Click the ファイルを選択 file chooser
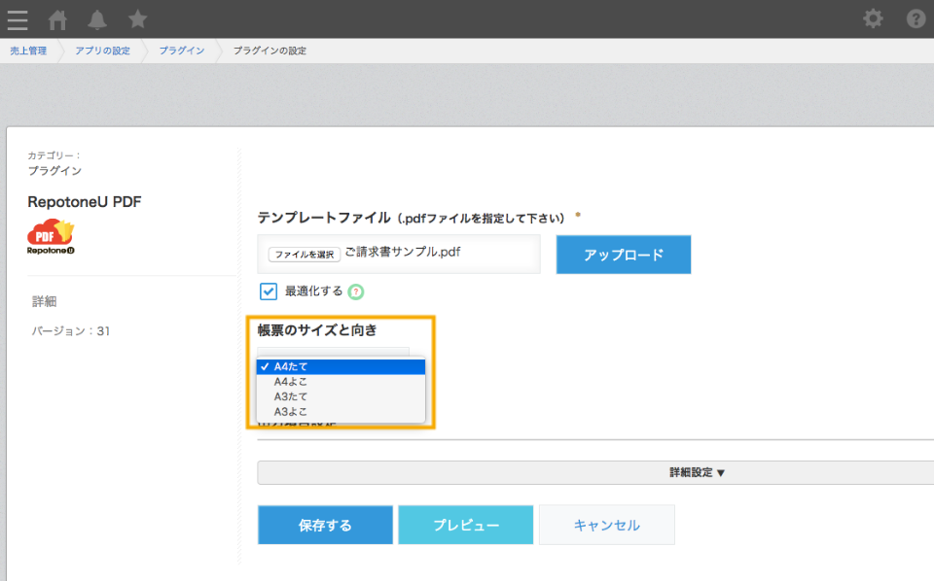Image resolution: width=934 pixels, height=581 pixels. click(x=305, y=255)
